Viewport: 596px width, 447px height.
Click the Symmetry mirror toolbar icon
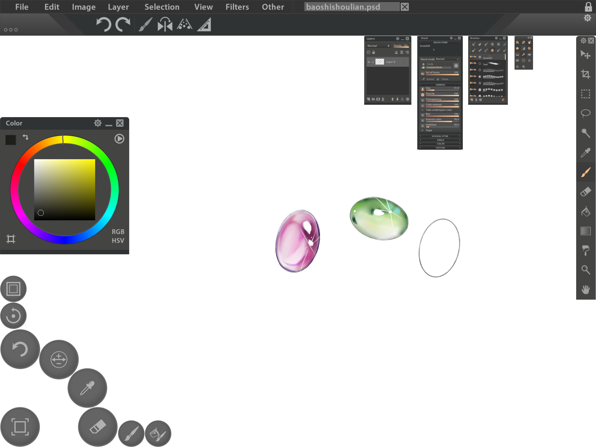(x=165, y=25)
